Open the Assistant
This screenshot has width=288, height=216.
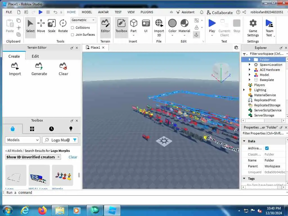pyautogui.click(x=185, y=12)
